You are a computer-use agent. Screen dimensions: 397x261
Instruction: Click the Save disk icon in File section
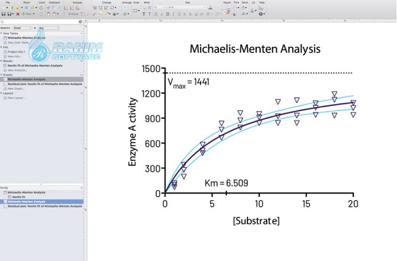tap(3, 14)
